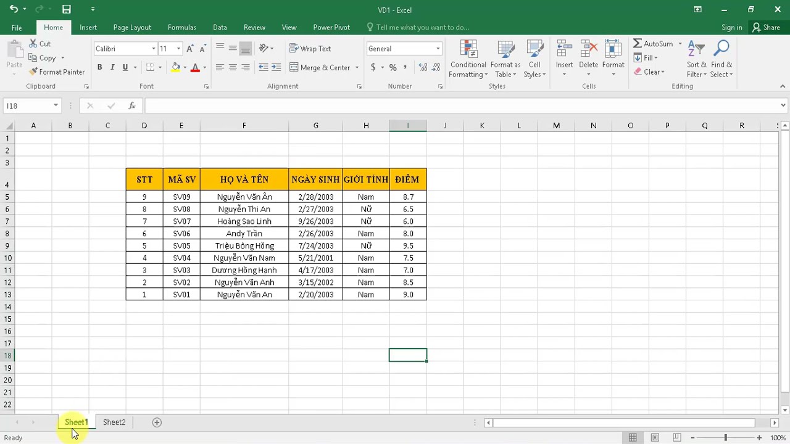
Task: Open the General number format dropdown
Action: point(438,49)
